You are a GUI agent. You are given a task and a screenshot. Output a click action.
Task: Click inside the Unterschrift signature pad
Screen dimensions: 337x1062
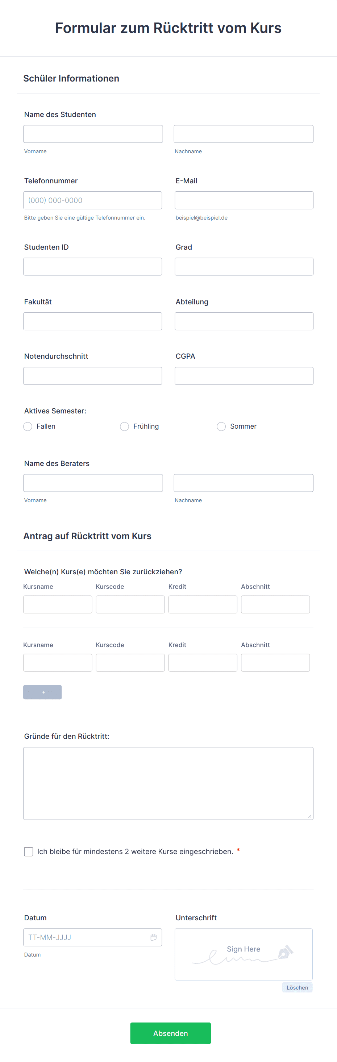click(x=244, y=954)
